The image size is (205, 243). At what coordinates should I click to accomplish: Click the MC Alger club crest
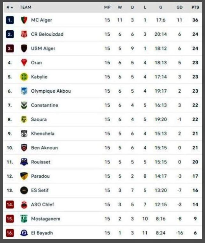[24, 20]
